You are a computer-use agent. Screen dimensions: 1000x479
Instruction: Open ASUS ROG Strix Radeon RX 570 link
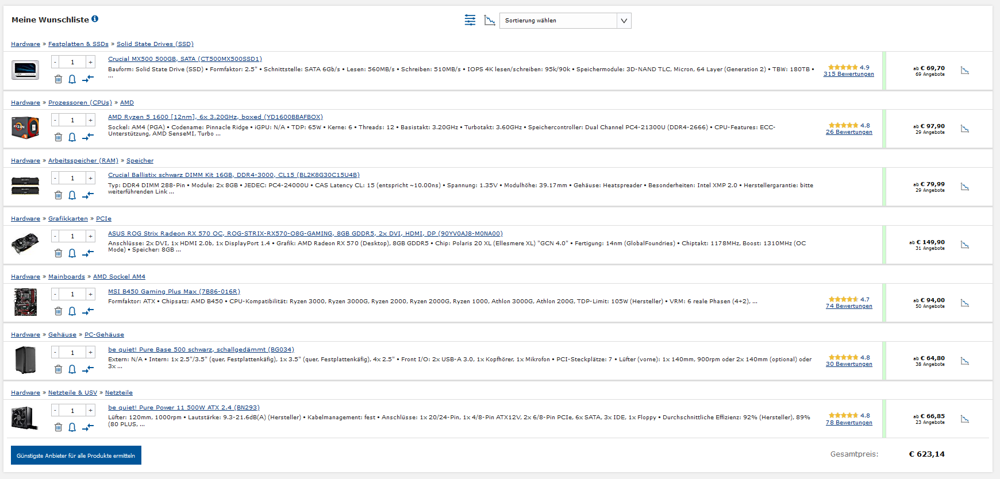(305, 234)
